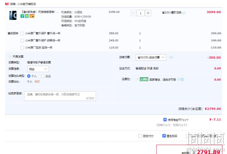Click the second green service badge icon
This screenshot has height=154, width=227.
tap(27, 16)
